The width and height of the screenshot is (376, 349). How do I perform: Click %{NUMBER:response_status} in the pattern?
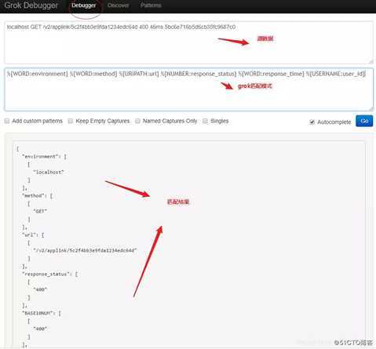coord(199,74)
